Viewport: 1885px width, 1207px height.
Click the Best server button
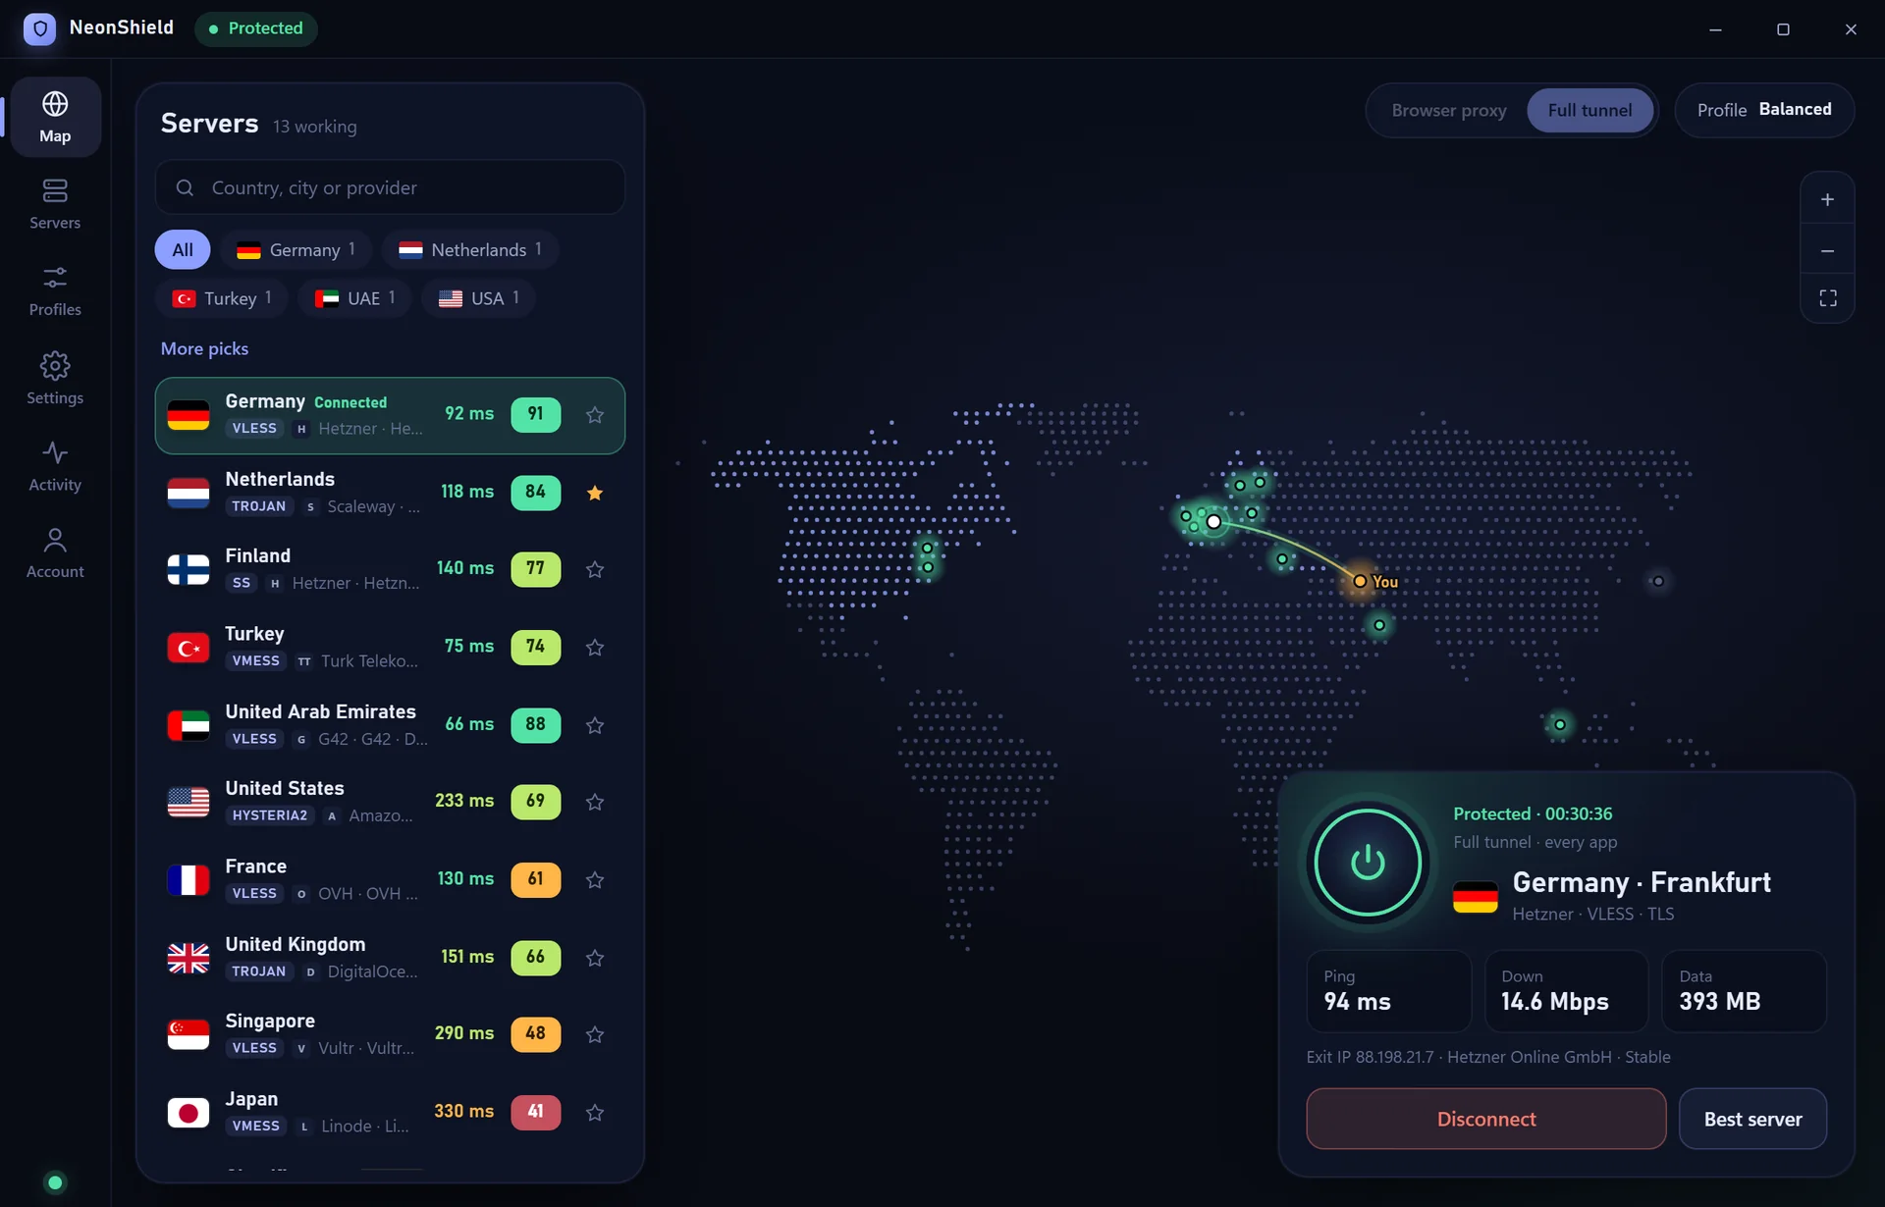pos(1752,1119)
